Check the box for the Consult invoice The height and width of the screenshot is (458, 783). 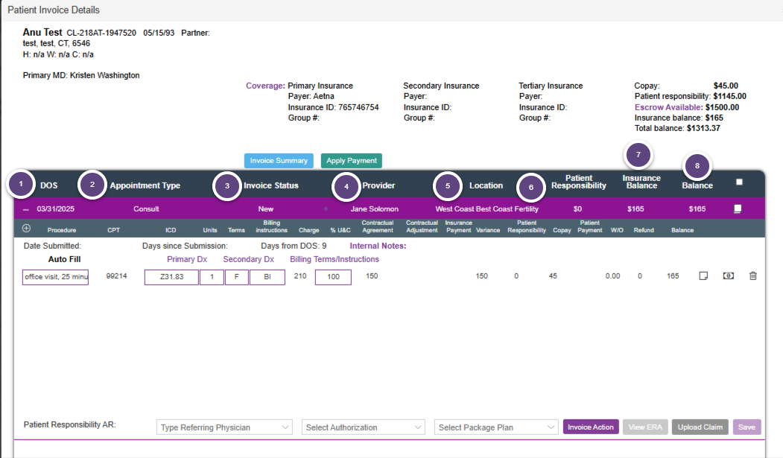738,209
